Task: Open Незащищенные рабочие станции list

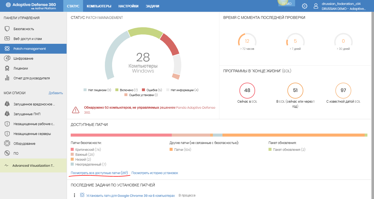Action: coord(33,124)
